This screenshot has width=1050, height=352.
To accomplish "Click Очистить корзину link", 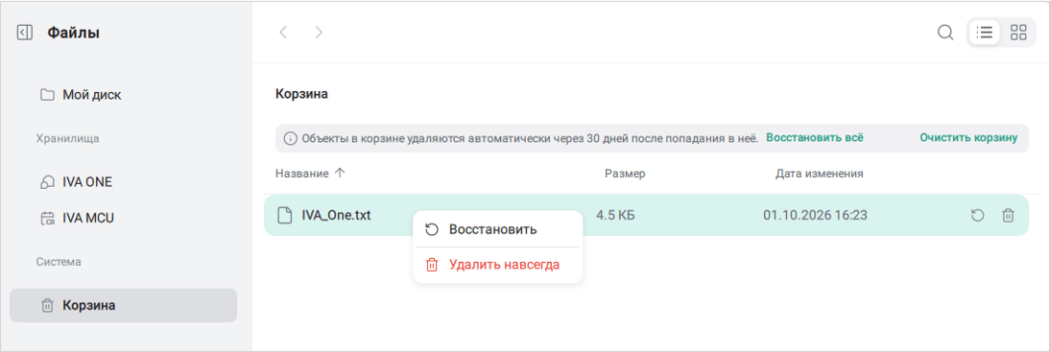I will [x=968, y=138].
